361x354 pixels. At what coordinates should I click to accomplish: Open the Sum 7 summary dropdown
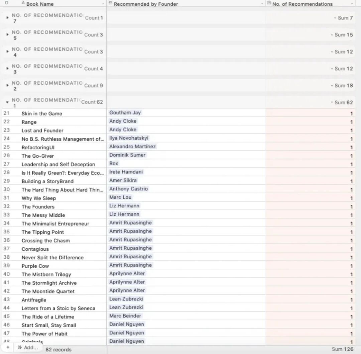[x=344, y=18]
